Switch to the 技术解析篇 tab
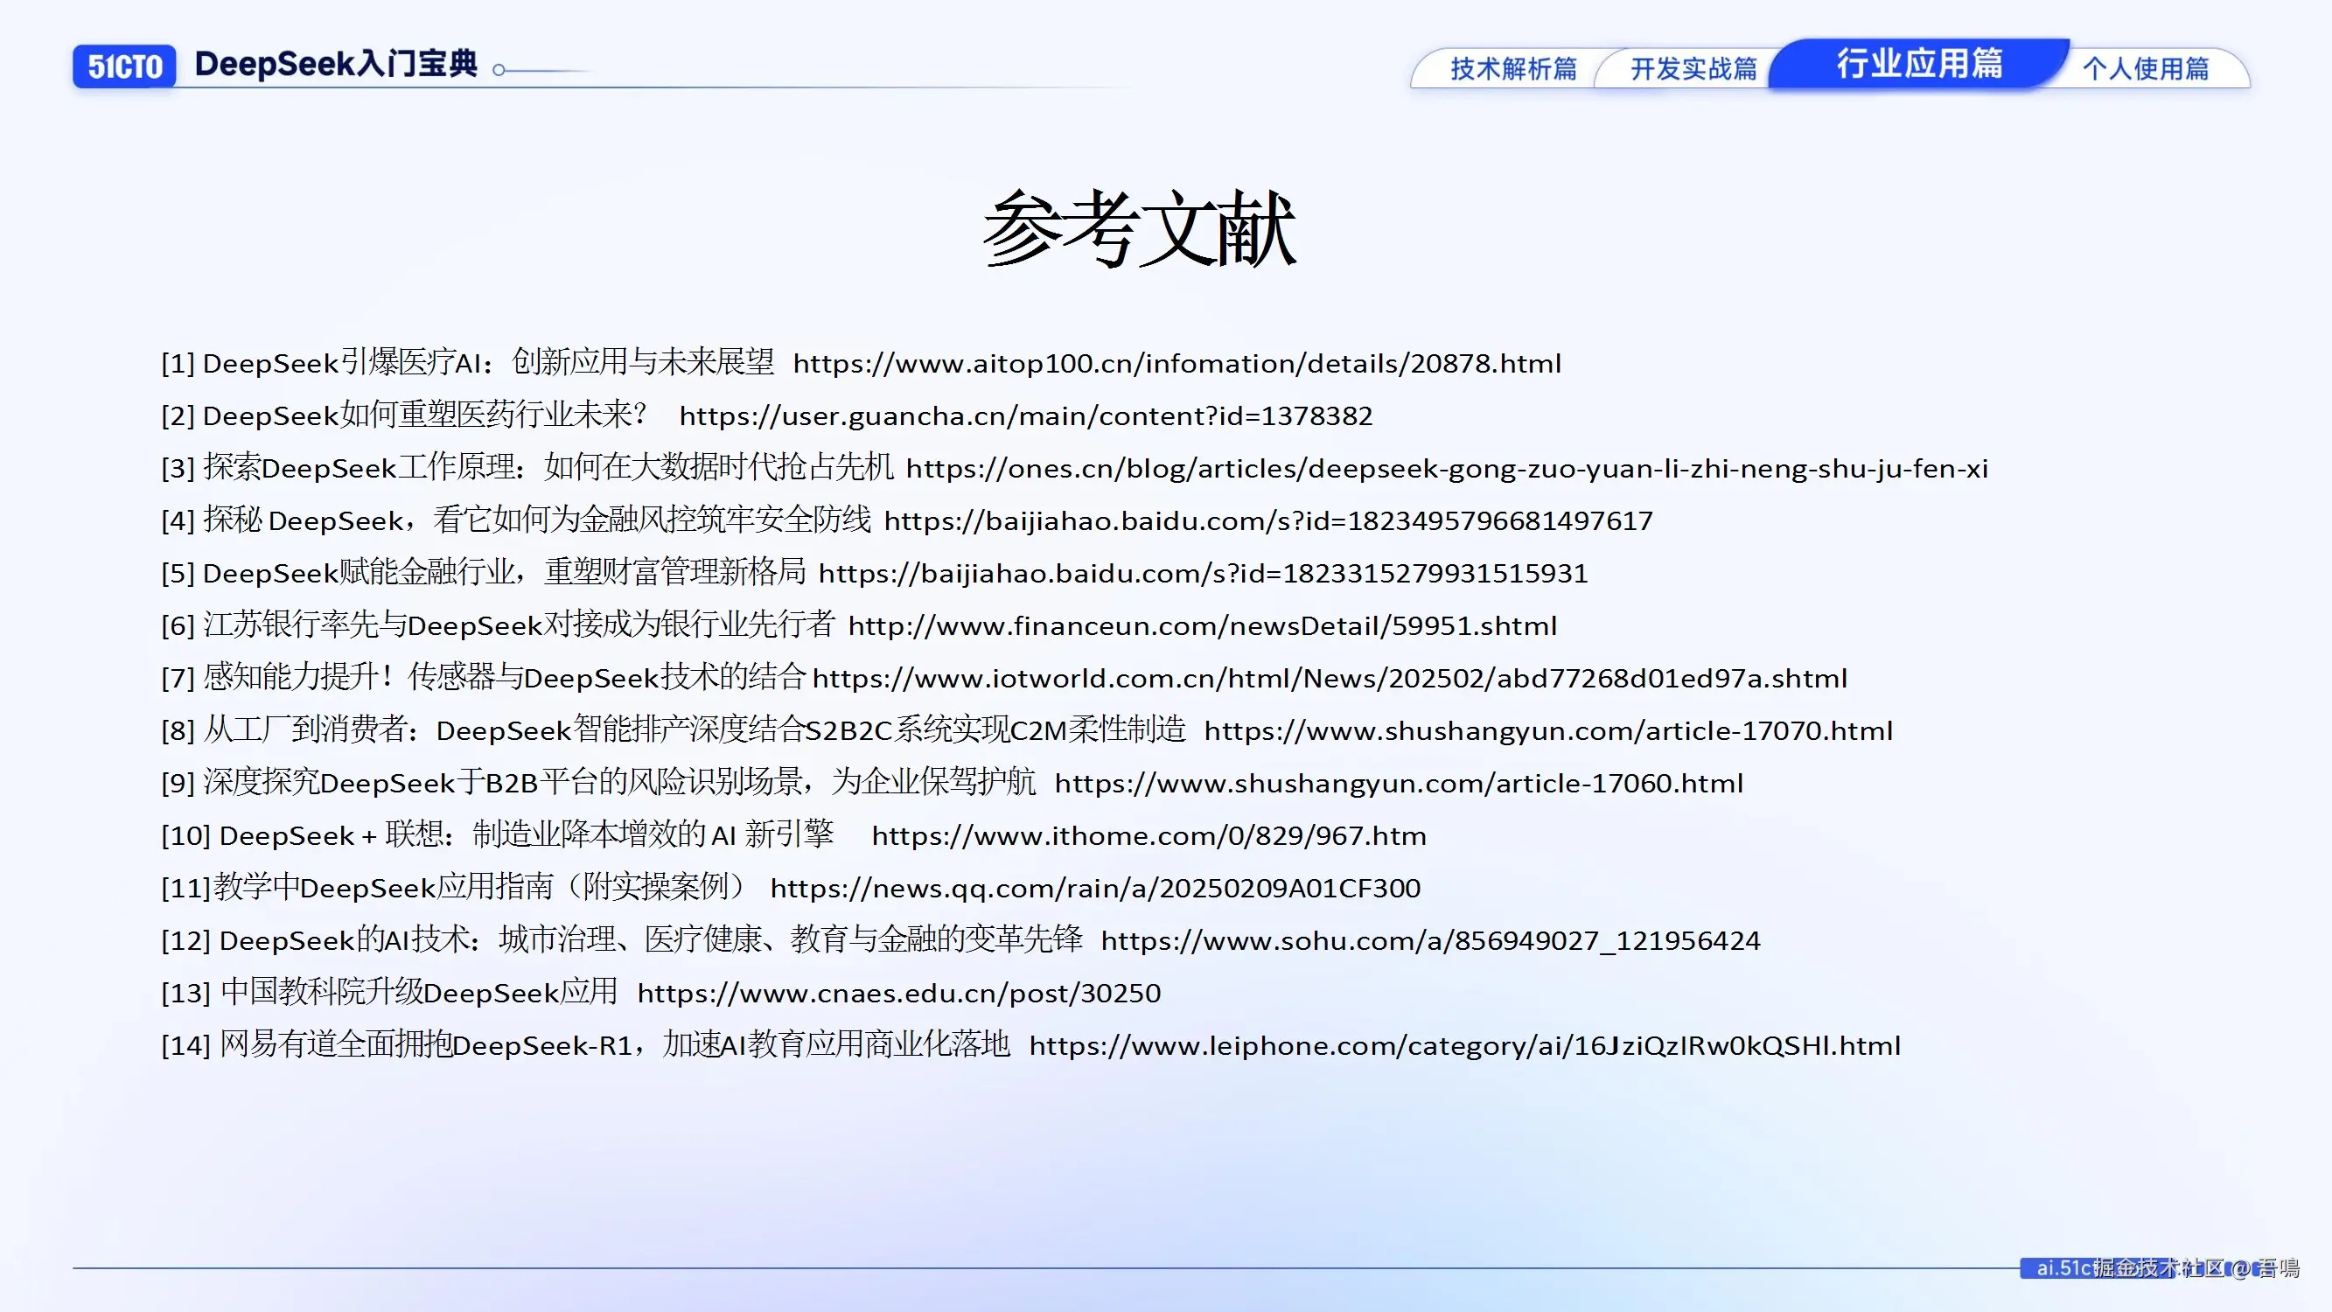Image resolution: width=2332 pixels, height=1312 pixels. [x=1512, y=69]
